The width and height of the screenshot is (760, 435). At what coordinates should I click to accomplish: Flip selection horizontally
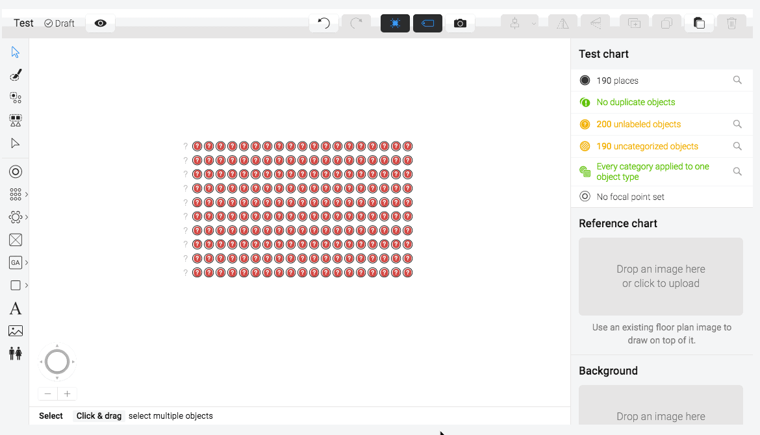click(563, 23)
